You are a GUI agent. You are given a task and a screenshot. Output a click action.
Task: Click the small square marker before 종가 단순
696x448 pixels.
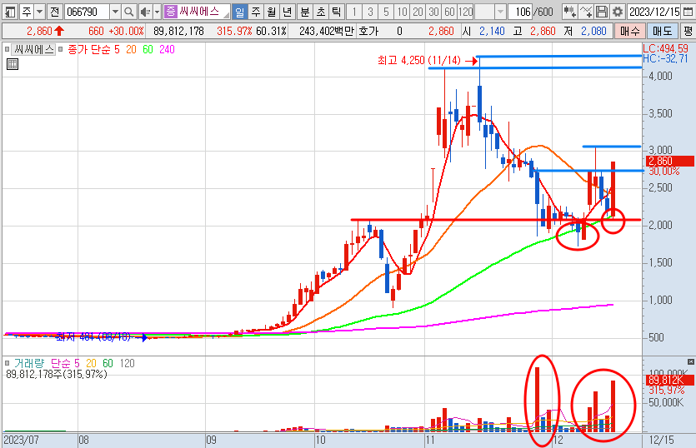click(x=60, y=49)
